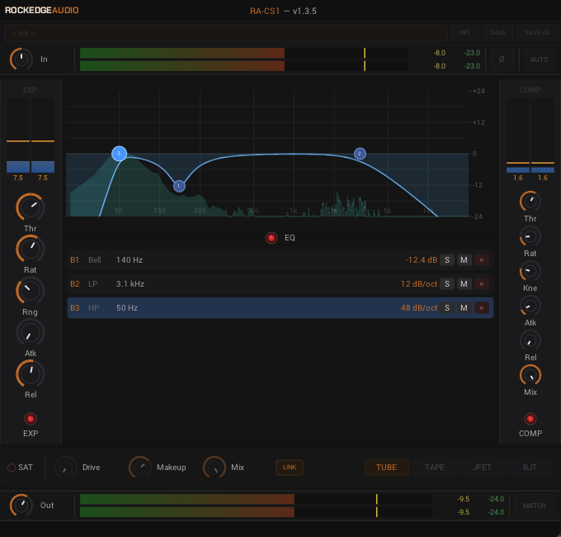Click the In gain knob
This screenshot has height=537, width=561.
(x=21, y=59)
